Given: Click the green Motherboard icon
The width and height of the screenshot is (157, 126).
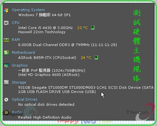Looking at the screenshot, I should coord(6,53).
